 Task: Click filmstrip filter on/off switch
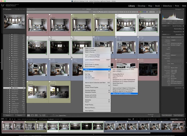185,119
